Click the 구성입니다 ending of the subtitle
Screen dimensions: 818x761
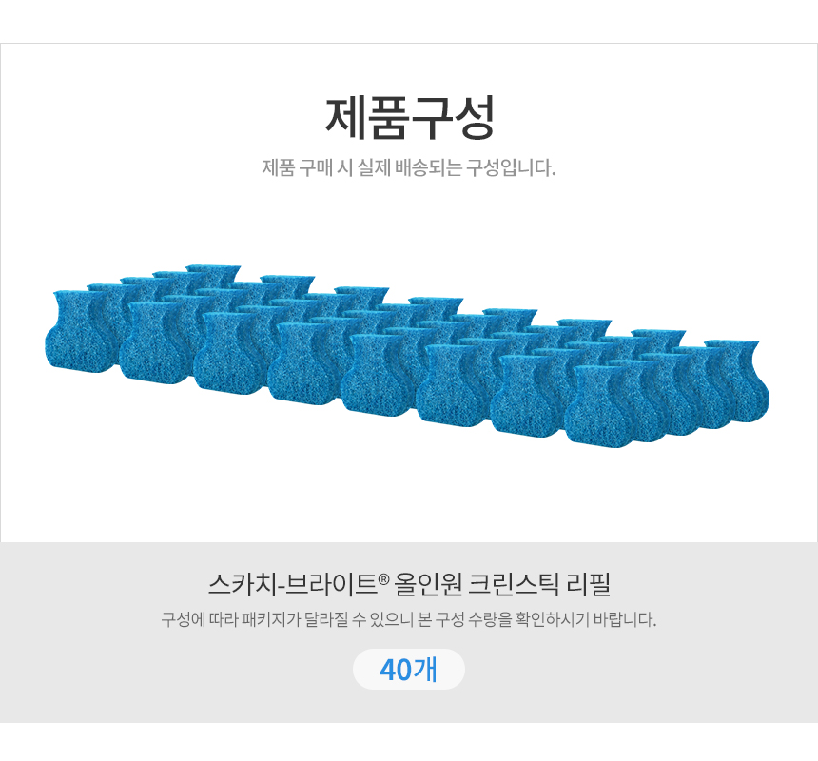511,168
